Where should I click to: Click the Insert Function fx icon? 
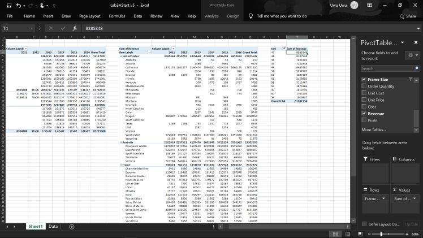coord(75,28)
